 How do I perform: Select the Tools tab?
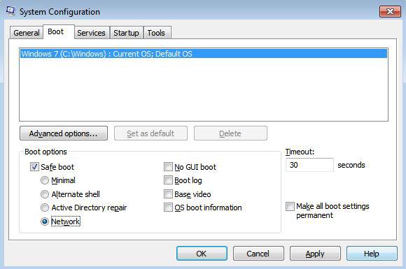pyautogui.click(x=156, y=33)
